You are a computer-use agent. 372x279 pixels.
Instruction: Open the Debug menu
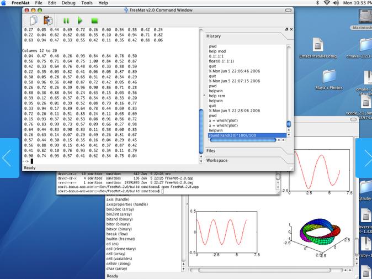click(68, 3)
